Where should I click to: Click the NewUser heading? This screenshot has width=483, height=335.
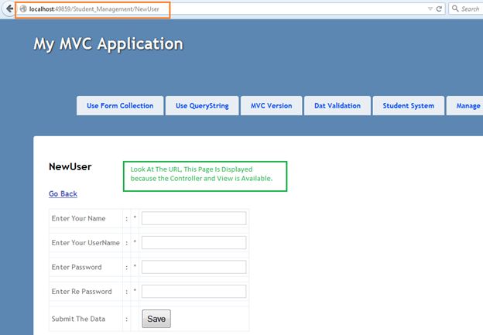pyautogui.click(x=70, y=166)
